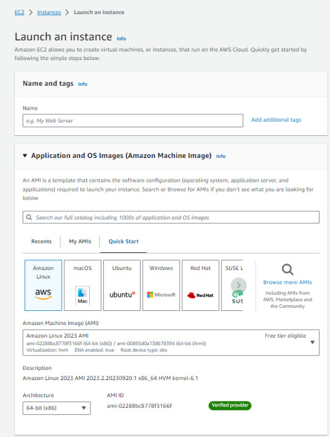
Task: Open the EC2 breadcrumb link
Action: tap(20, 12)
